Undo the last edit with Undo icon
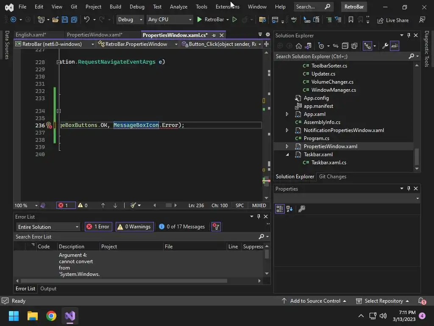 (x=86, y=20)
